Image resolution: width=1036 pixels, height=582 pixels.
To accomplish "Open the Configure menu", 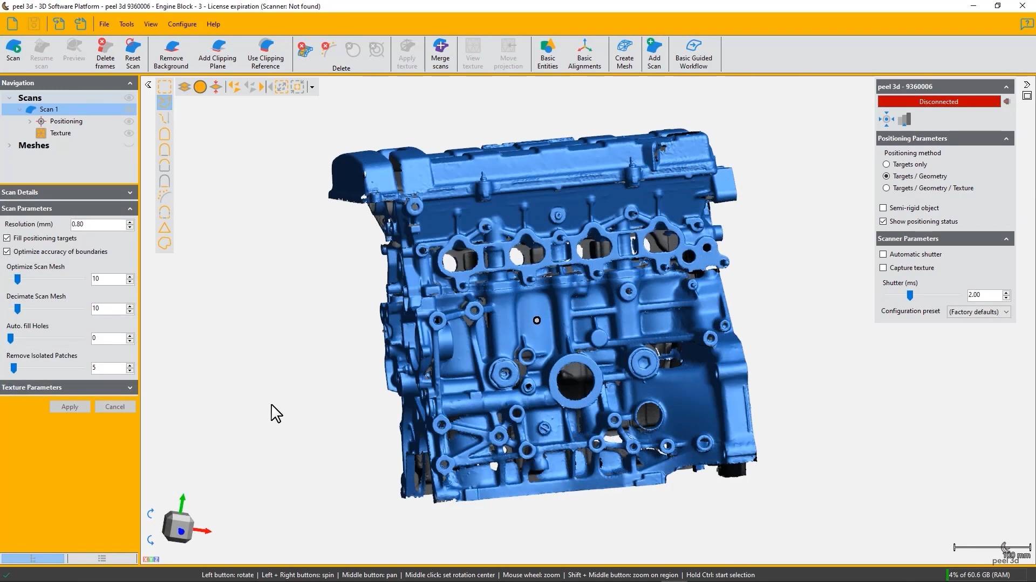I will tap(182, 24).
